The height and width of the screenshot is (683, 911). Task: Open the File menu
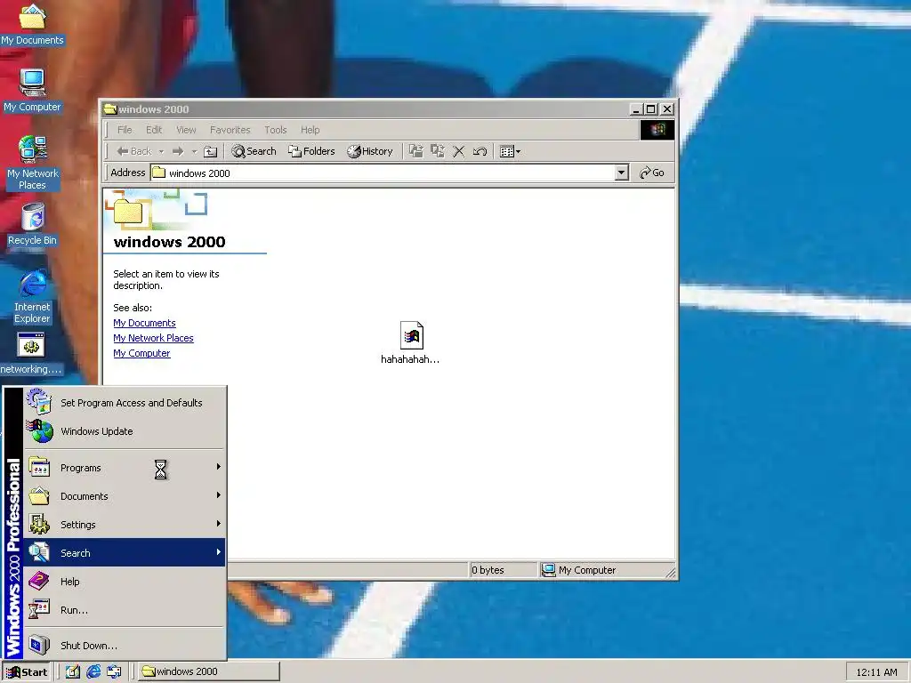coord(125,130)
